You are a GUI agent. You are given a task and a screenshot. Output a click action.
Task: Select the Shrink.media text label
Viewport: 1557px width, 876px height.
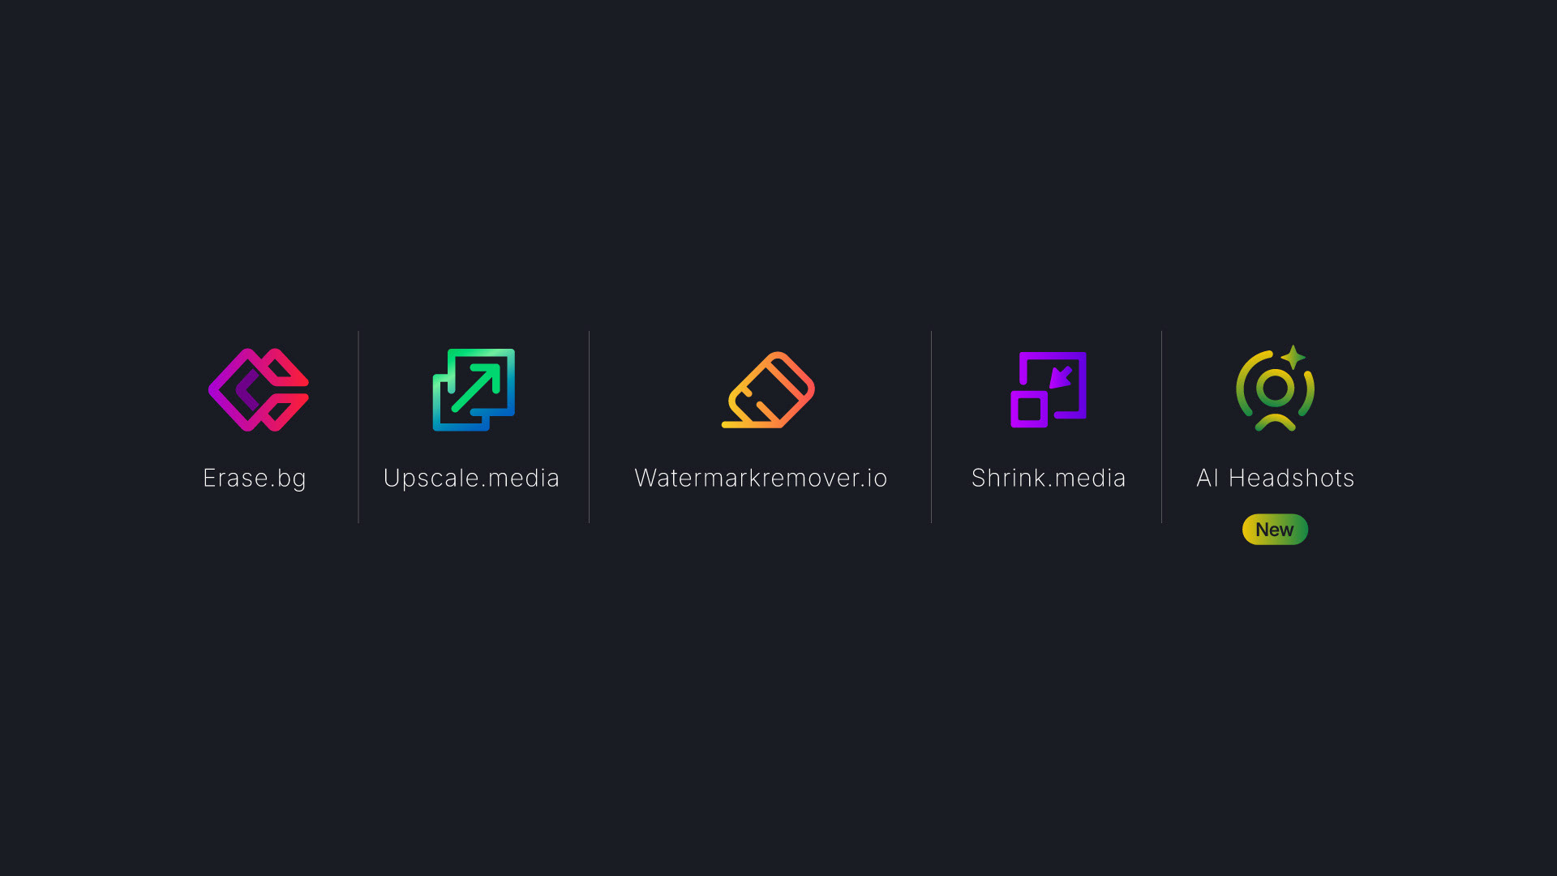click(1049, 479)
